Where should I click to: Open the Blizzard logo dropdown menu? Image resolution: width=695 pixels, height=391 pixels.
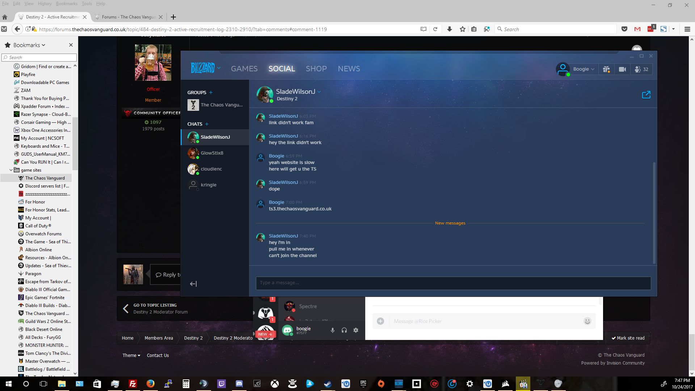[205, 68]
